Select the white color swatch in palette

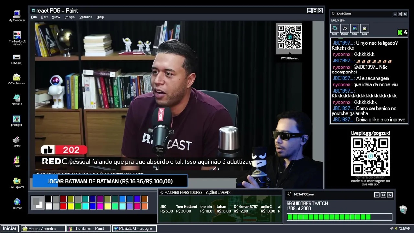[x=49, y=206]
